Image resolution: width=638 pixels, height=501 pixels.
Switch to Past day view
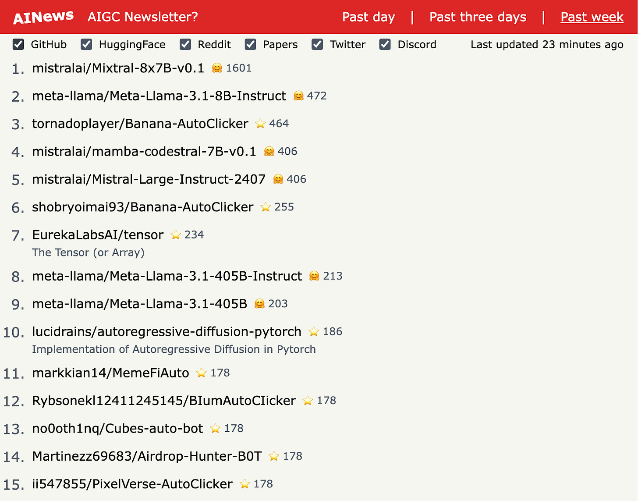pos(369,17)
